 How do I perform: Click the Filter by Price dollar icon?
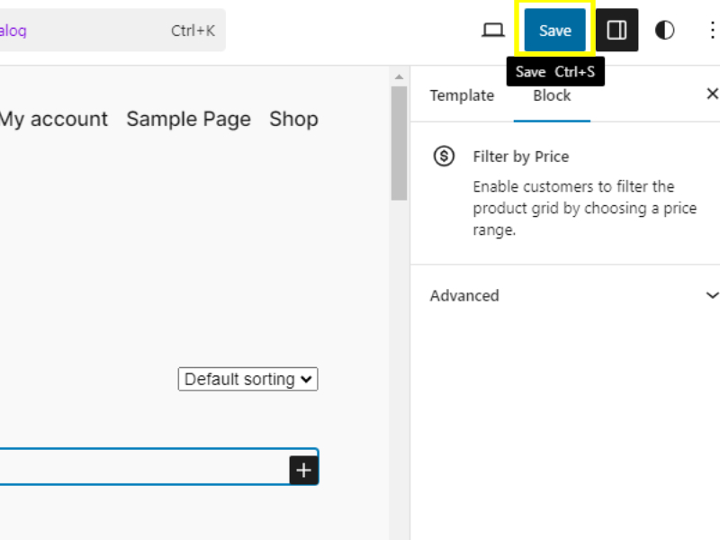444,156
